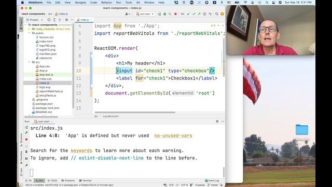
Task: Open the Refactor menu
Action: [x=106, y=3]
